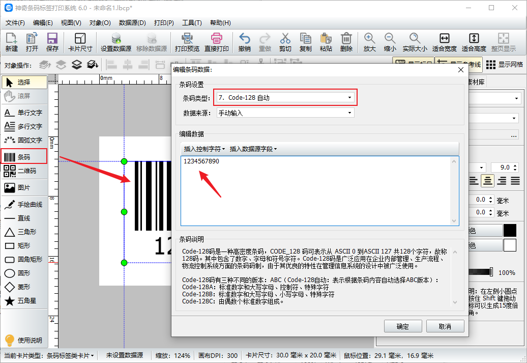Screen dimensions: 527x363
Task: Open the 文件(F) menu
Action: (x=15, y=23)
